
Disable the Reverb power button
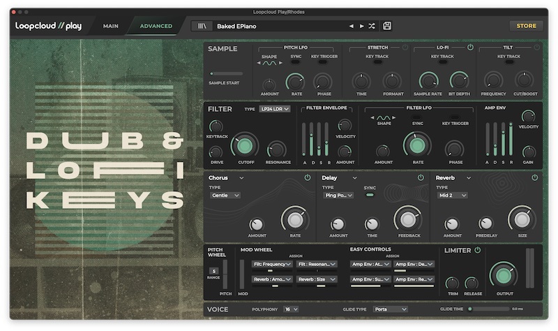pyautogui.click(x=535, y=178)
